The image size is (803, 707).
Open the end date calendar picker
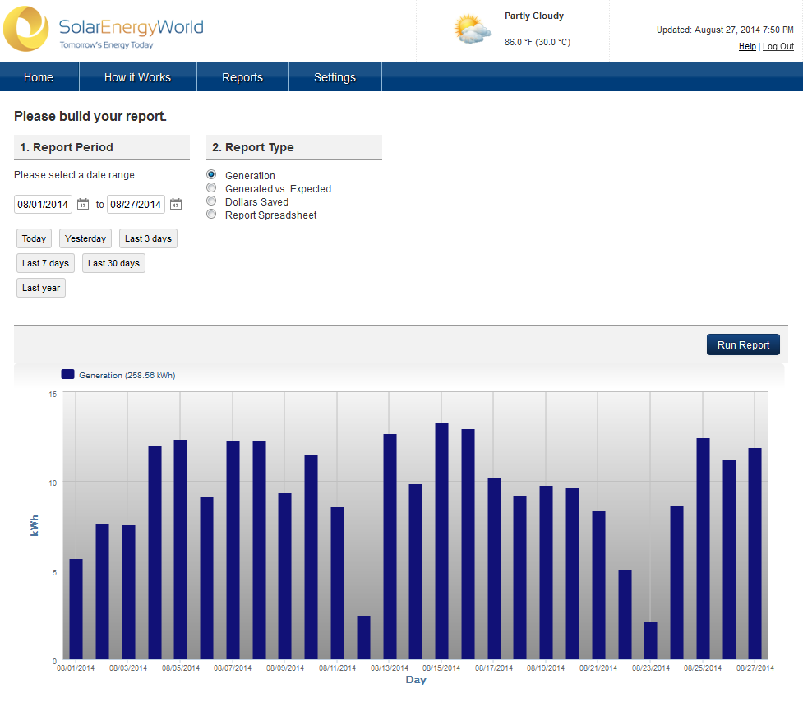pyautogui.click(x=176, y=204)
